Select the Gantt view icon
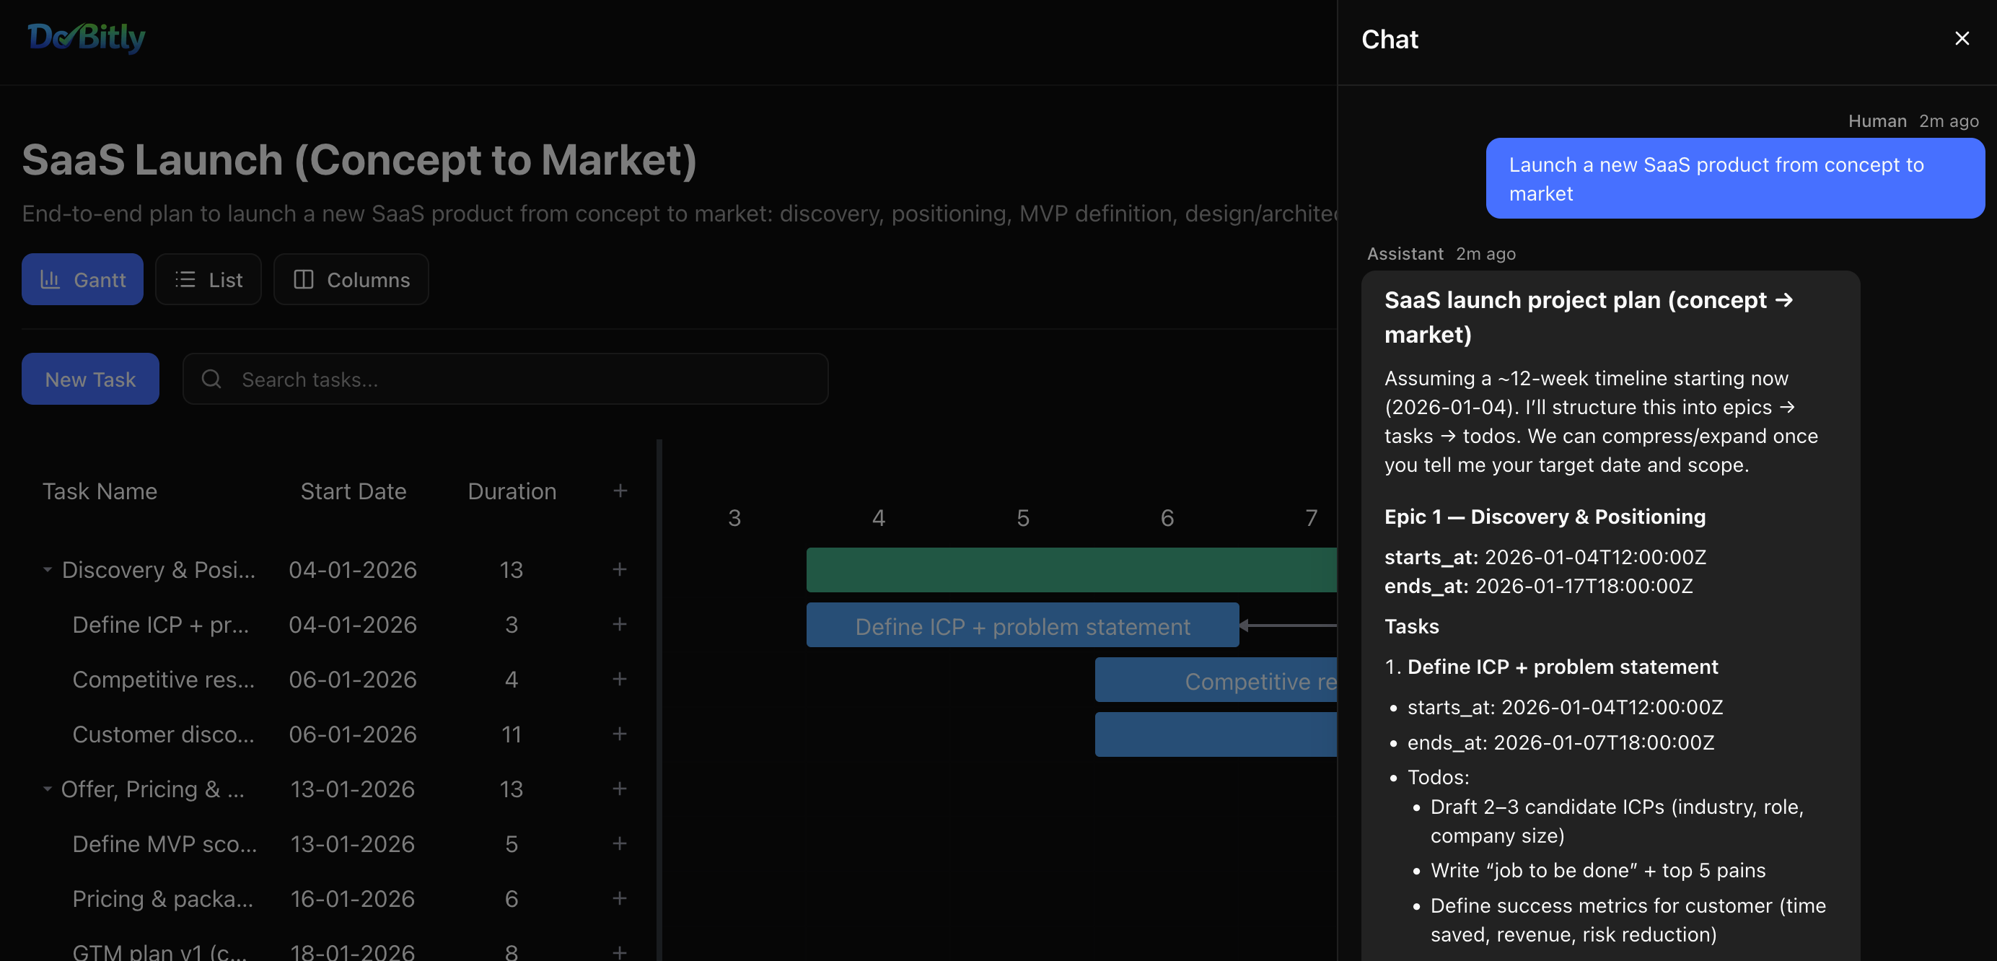Image resolution: width=1997 pixels, height=961 pixels. pos(51,279)
